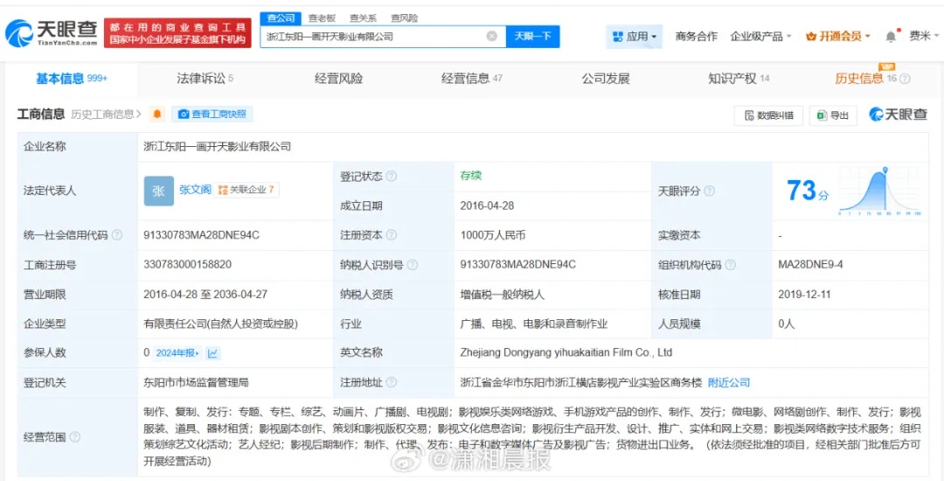This screenshot has height=481, width=944.
Task: Expand the 开通会员 membership dropdown
Action: point(838,37)
